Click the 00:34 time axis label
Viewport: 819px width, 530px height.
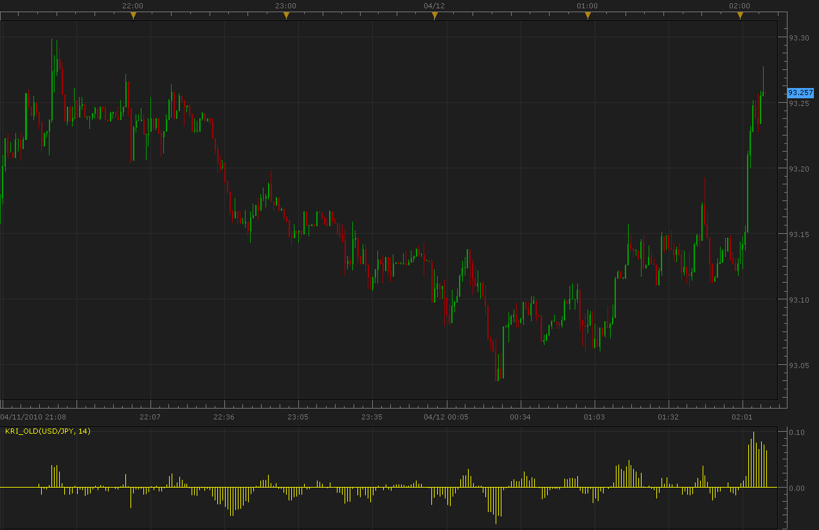520,417
